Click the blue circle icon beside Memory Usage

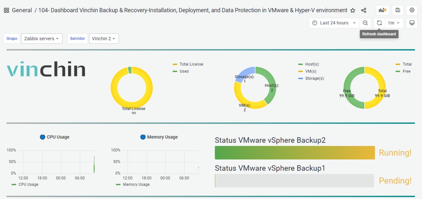(143, 137)
